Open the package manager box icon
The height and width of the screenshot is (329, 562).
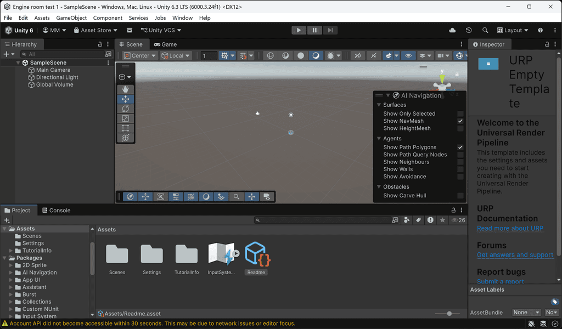click(130, 30)
